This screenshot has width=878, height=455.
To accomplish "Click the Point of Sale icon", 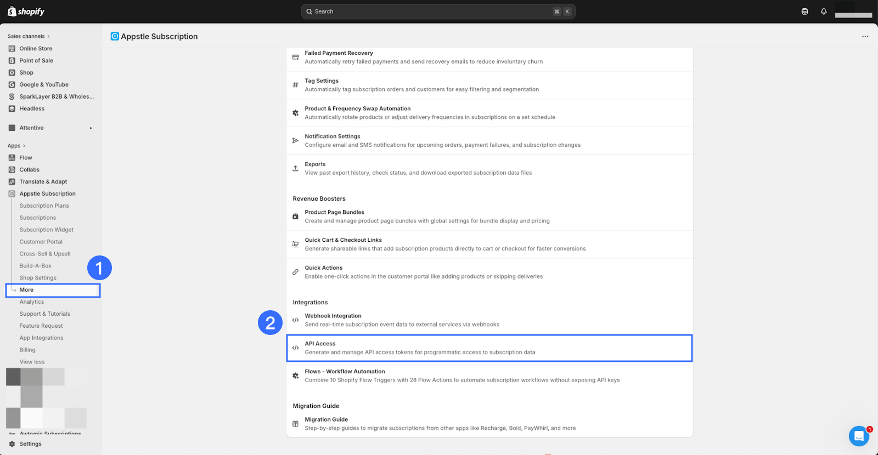I will click(x=12, y=61).
